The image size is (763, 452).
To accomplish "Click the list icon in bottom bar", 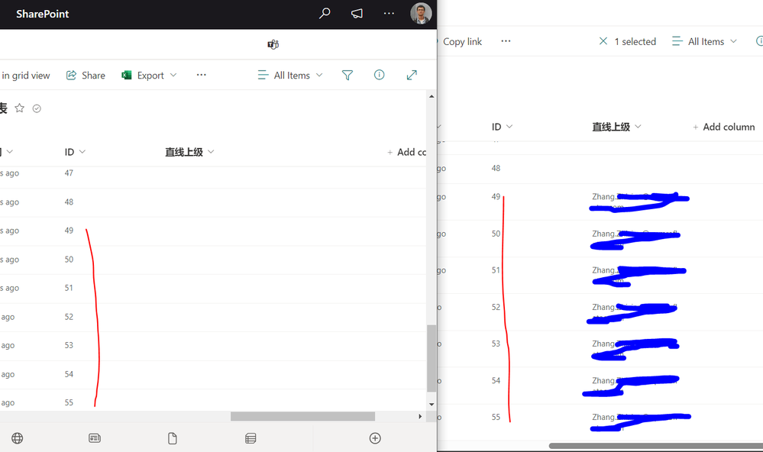I will click(251, 438).
